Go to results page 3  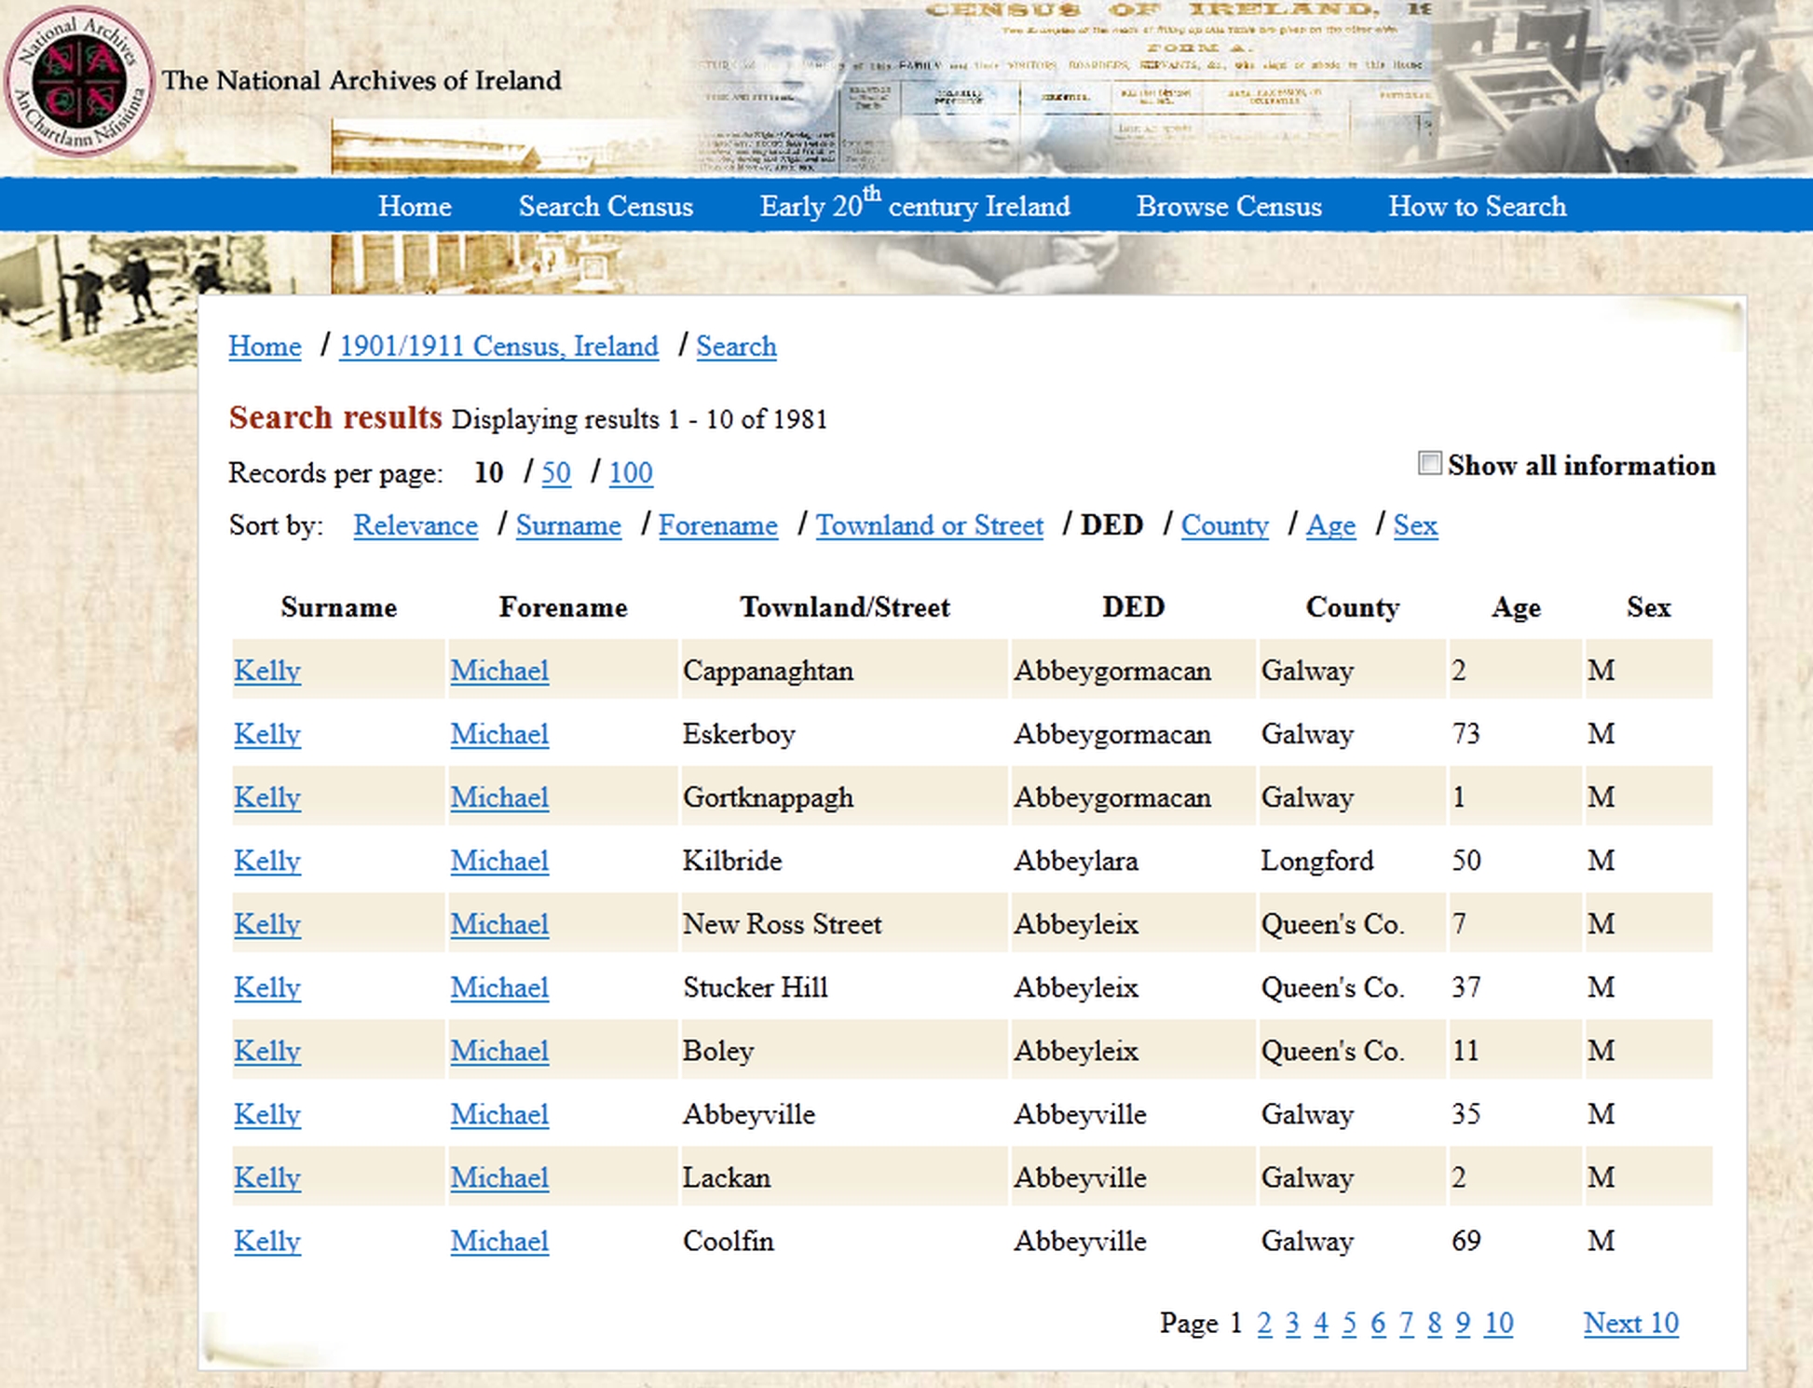tap(1292, 1322)
